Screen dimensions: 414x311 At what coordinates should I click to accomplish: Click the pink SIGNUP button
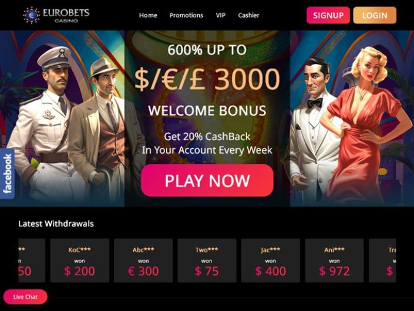(328, 15)
